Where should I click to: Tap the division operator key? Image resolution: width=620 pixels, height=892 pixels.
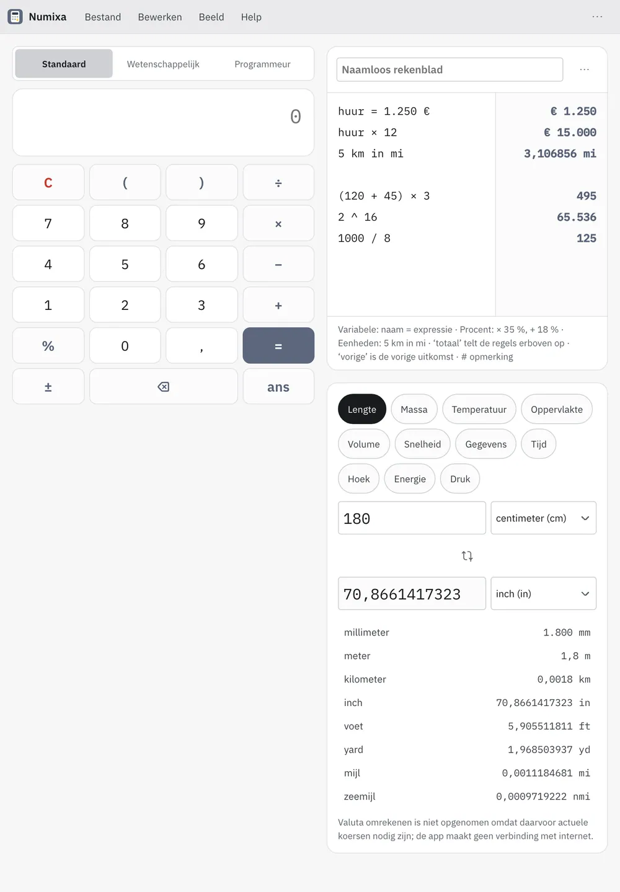coord(278,182)
